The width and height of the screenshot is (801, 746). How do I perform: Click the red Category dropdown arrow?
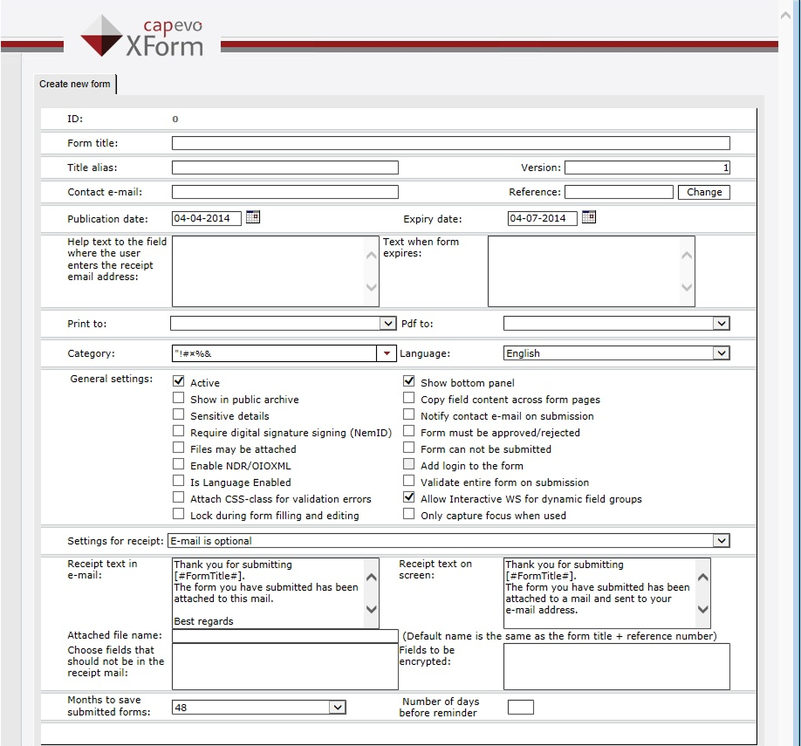pyautogui.click(x=387, y=352)
